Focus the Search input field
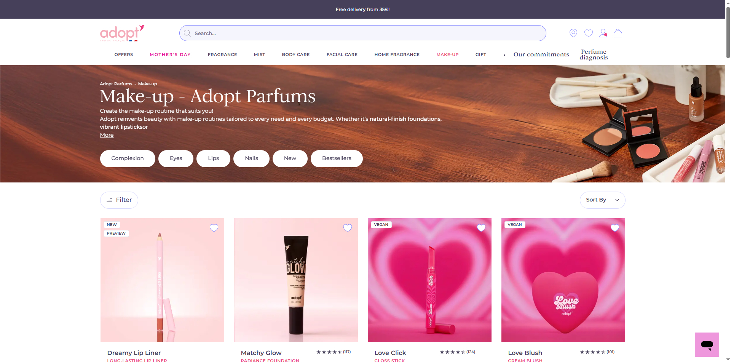The image size is (731, 363). 363,33
